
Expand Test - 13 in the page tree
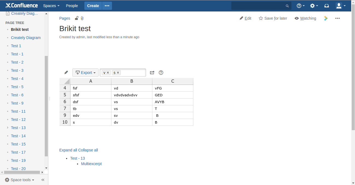click(x=8, y=128)
